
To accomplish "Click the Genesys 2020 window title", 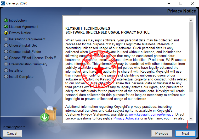I will coord(17,3).
